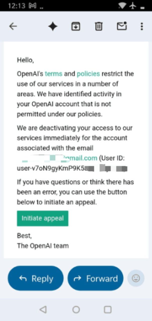Tap the Reply button
Viewport: 152px width, 321px height.
tap(36, 278)
